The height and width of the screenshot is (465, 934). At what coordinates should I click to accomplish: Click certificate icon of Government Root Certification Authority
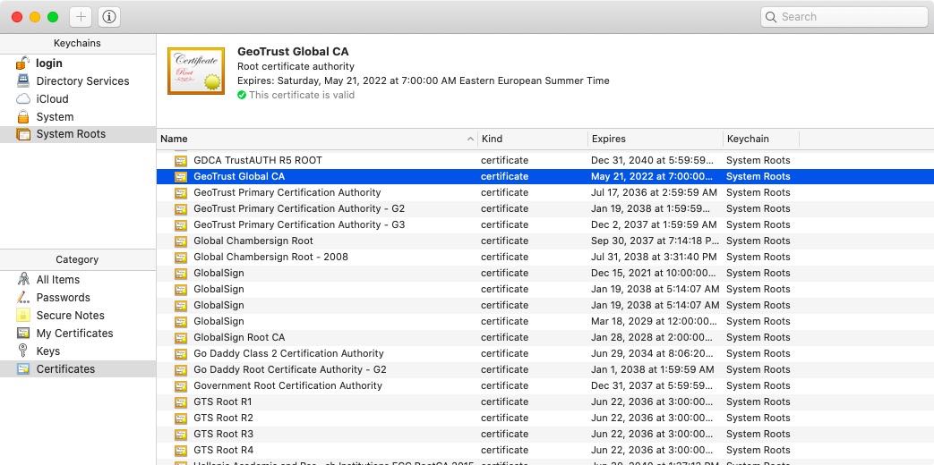[x=181, y=386]
